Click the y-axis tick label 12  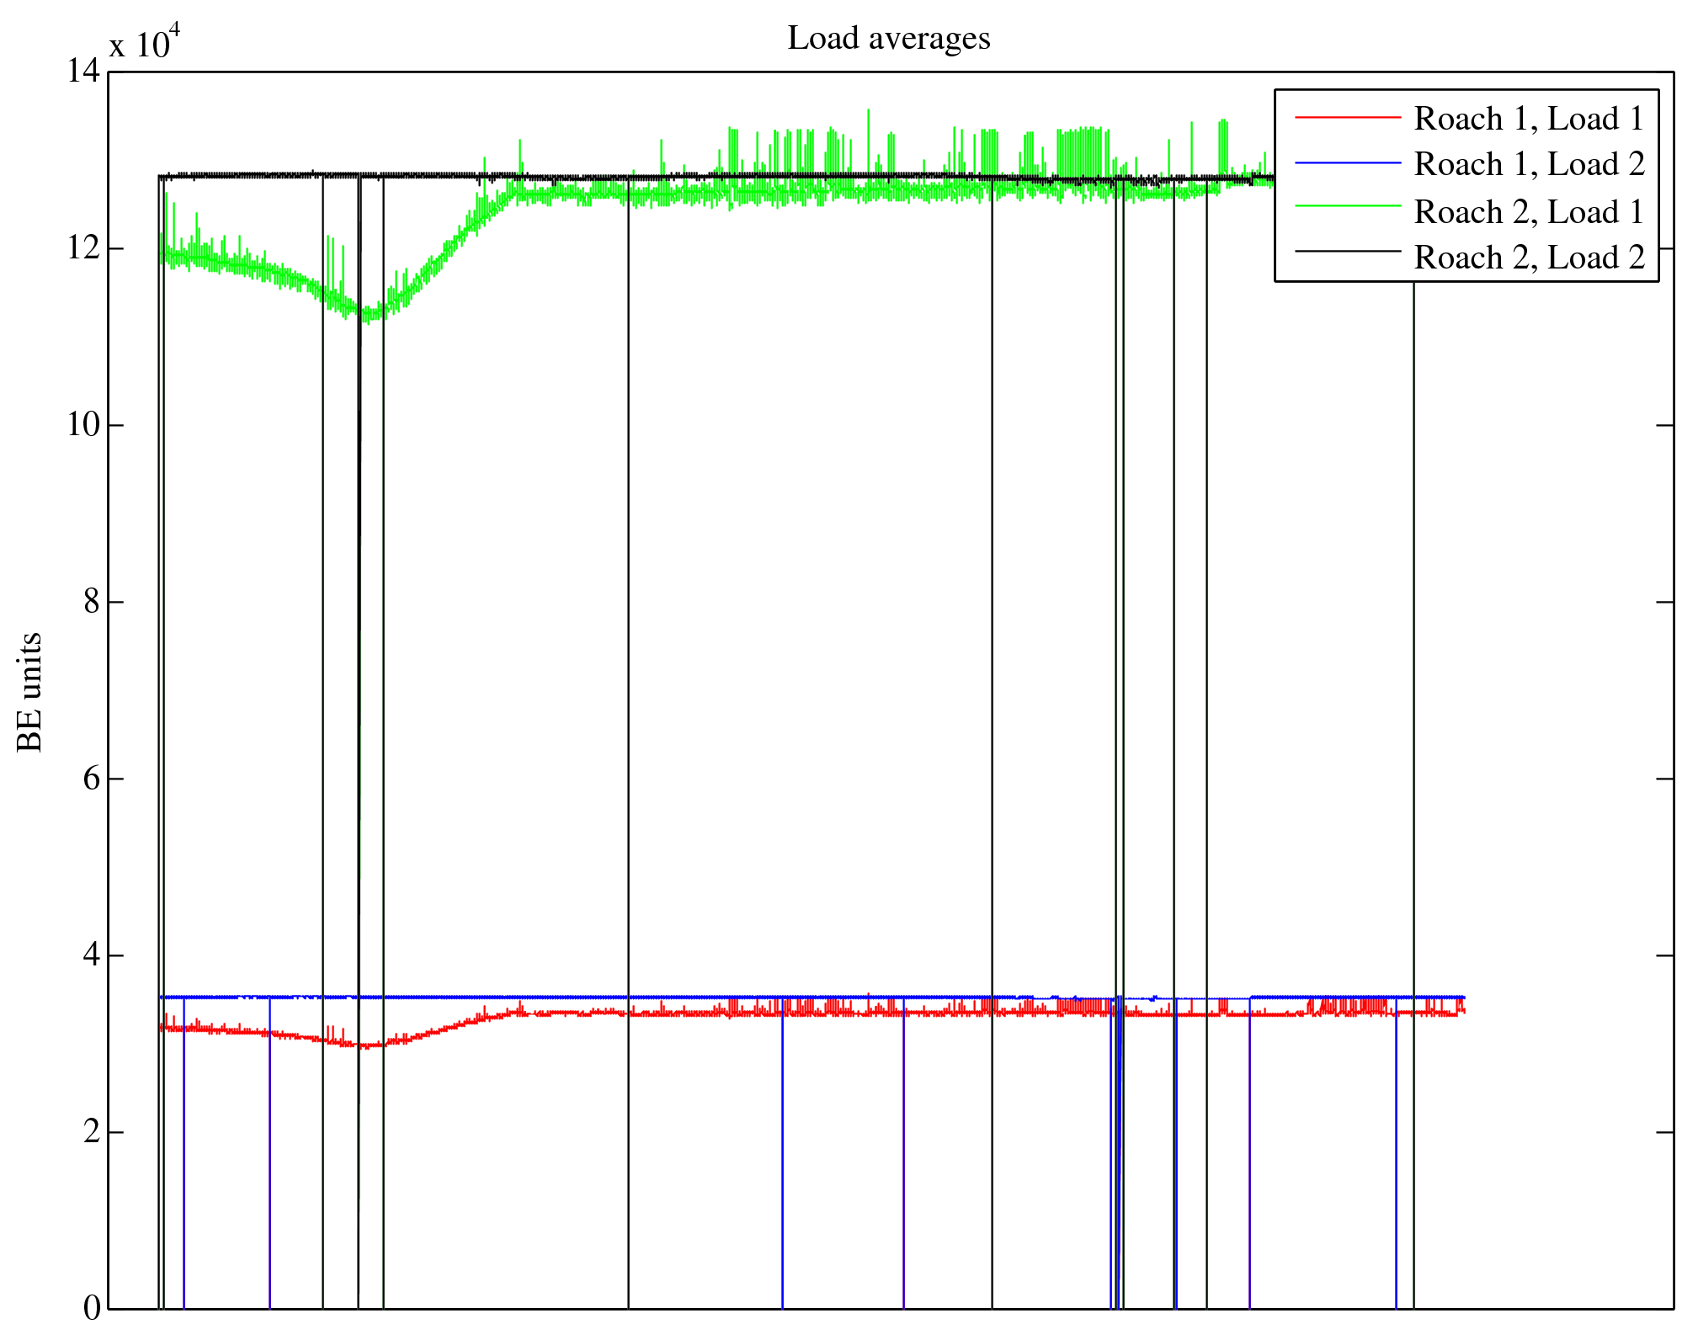click(83, 248)
